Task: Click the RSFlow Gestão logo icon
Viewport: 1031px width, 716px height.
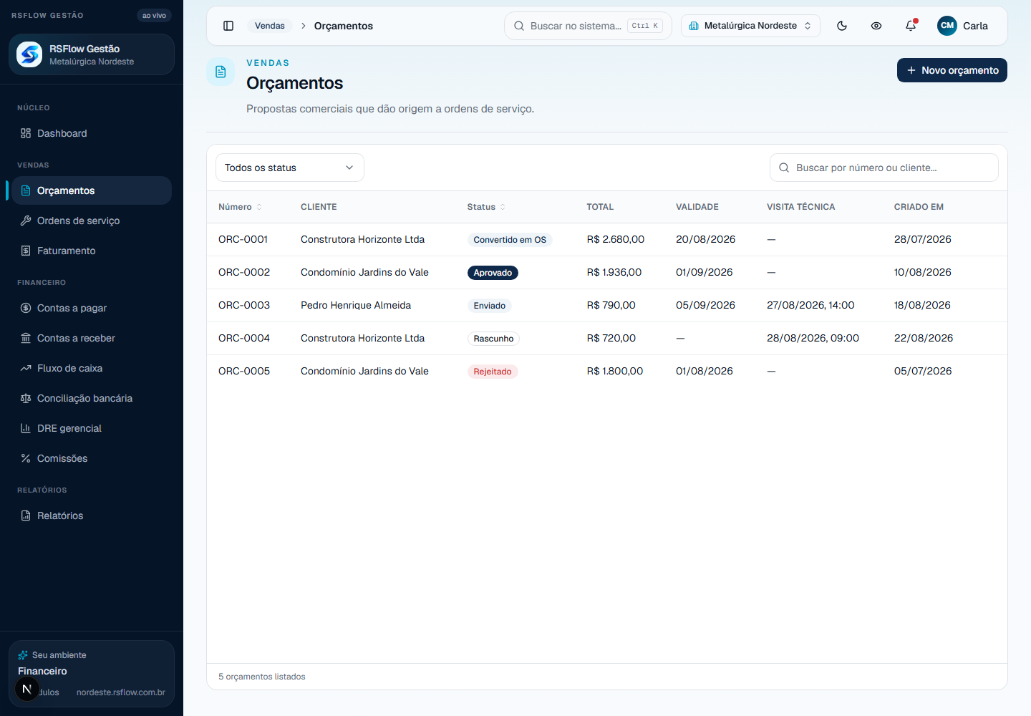Action: pyautogui.click(x=29, y=54)
